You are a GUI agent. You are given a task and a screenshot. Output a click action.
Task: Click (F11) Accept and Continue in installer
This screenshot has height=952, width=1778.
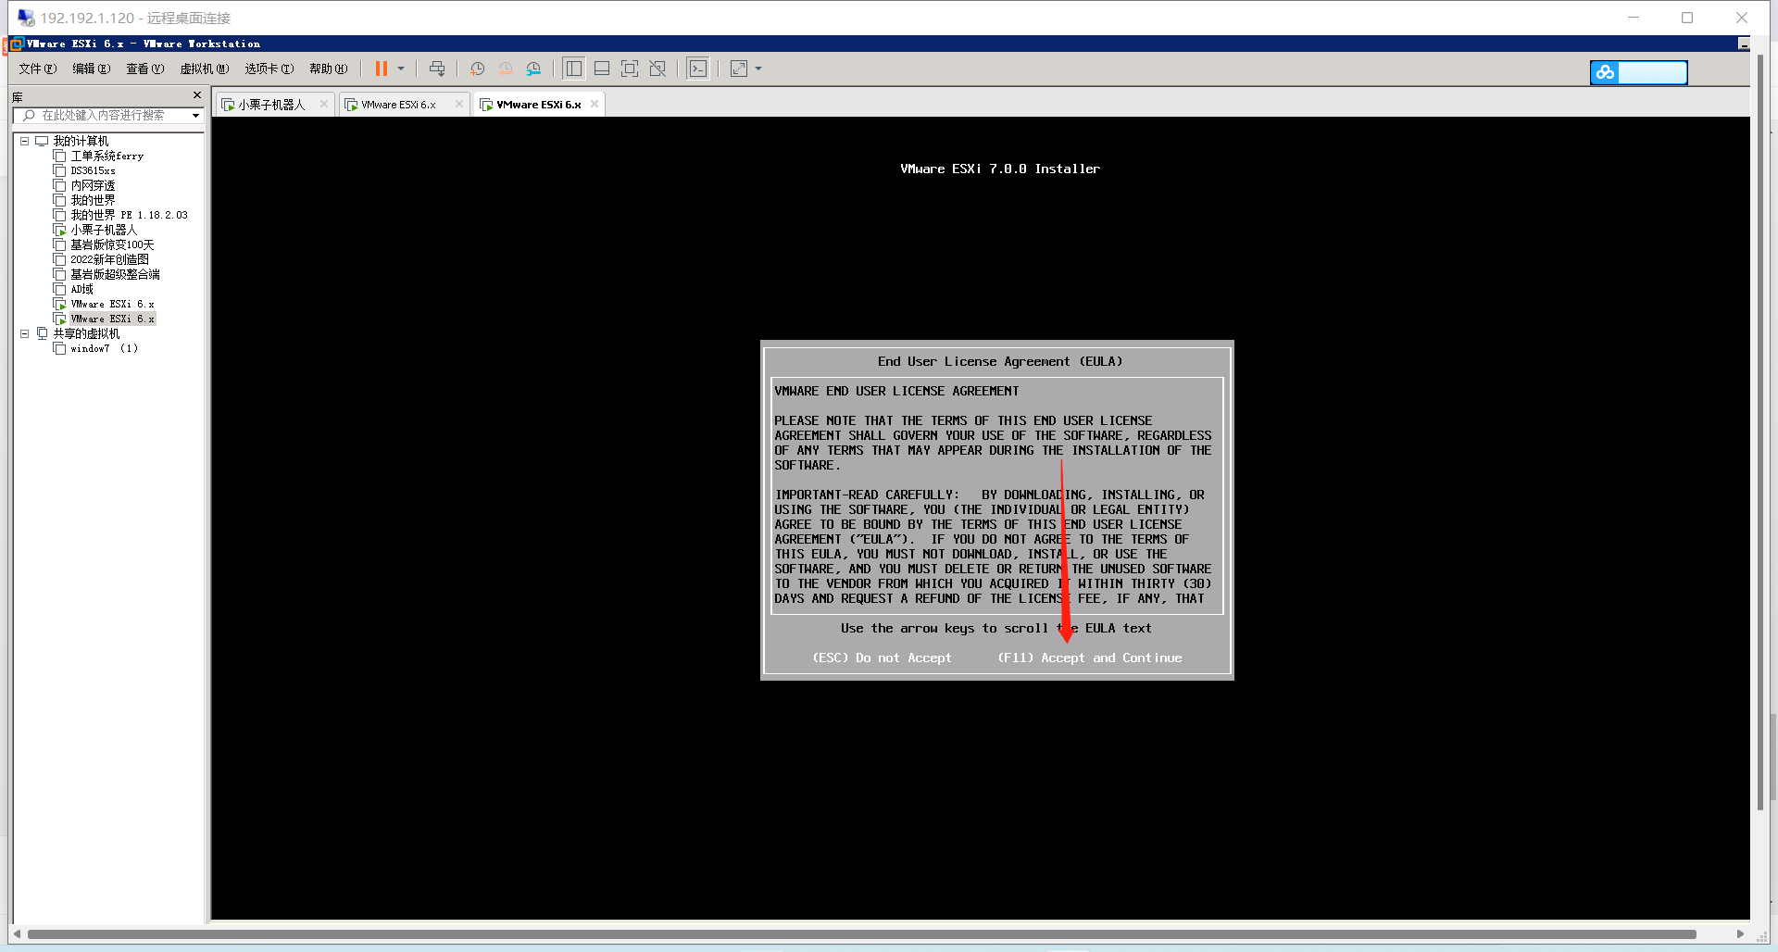(x=1089, y=658)
